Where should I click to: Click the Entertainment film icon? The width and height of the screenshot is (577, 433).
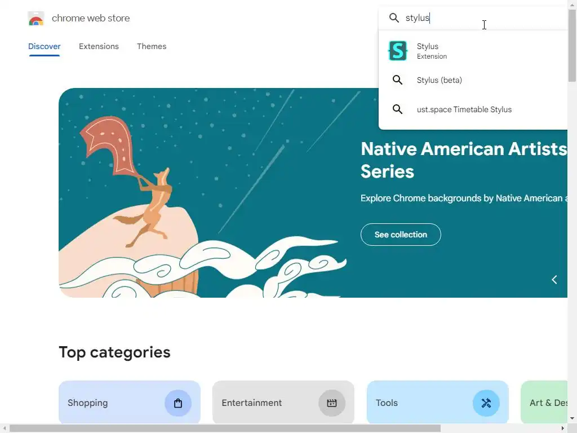(332, 403)
